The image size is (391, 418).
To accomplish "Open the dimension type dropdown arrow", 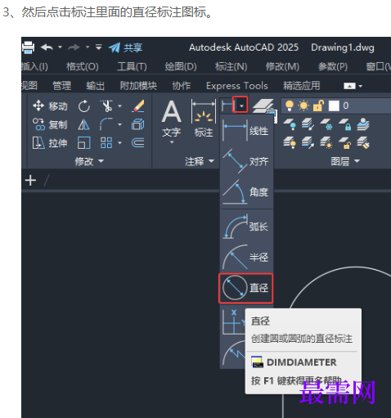I will click(241, 106).
